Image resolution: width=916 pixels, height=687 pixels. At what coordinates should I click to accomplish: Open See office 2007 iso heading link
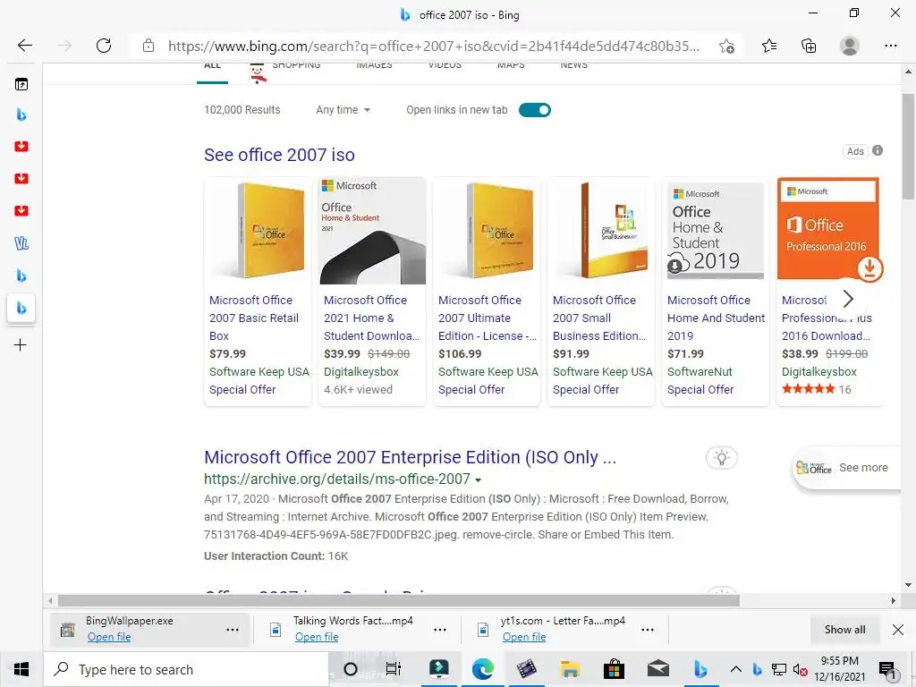click(279, 155)
